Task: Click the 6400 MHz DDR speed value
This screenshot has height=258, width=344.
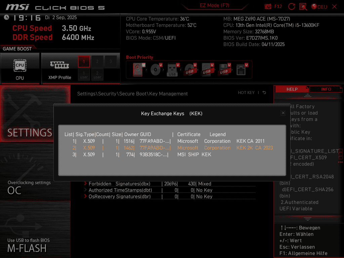Action: click(78, 38)
